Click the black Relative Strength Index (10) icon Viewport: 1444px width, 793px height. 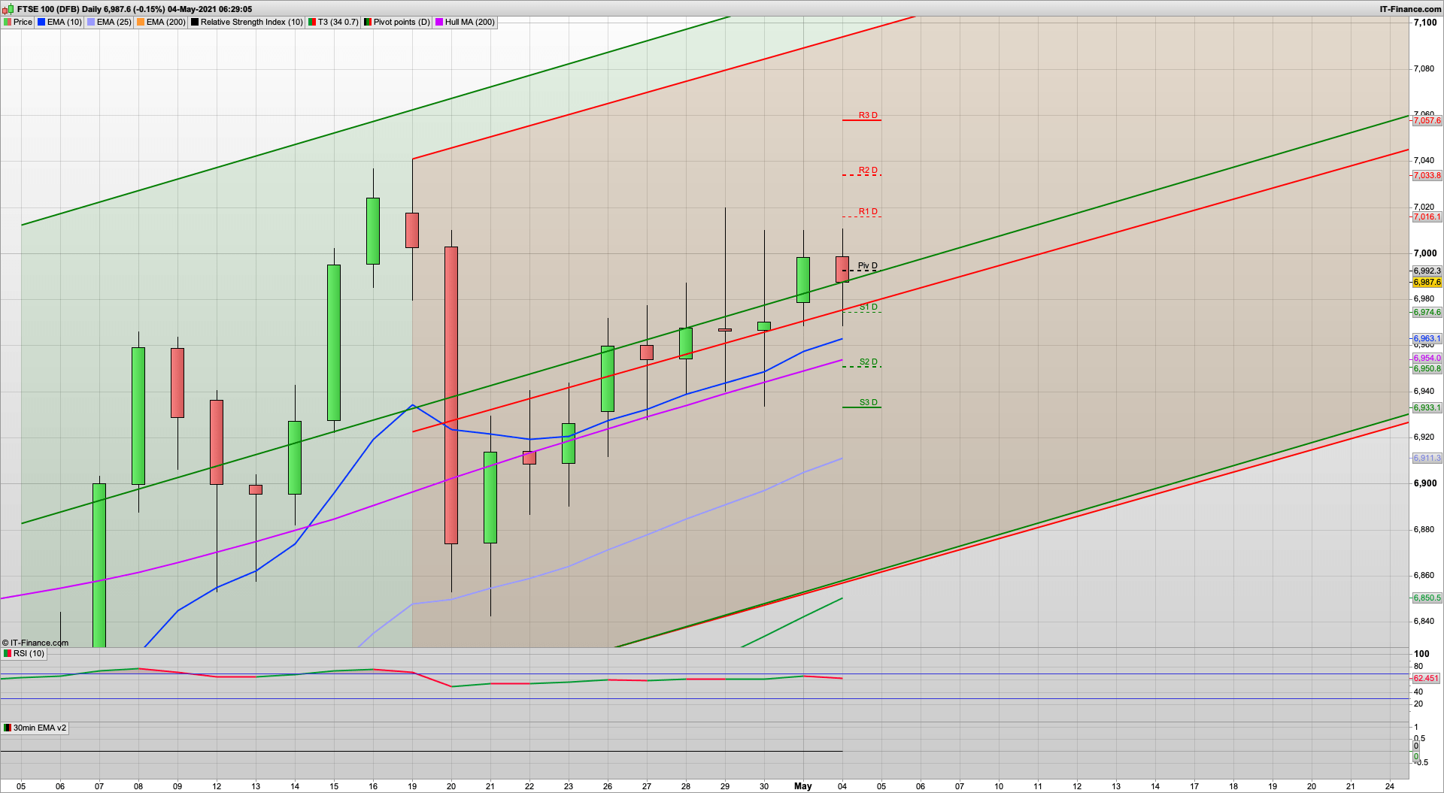195,22
